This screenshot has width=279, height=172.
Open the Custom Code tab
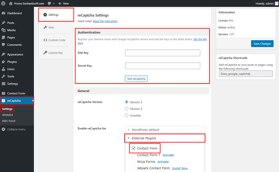tap(56, 40)
